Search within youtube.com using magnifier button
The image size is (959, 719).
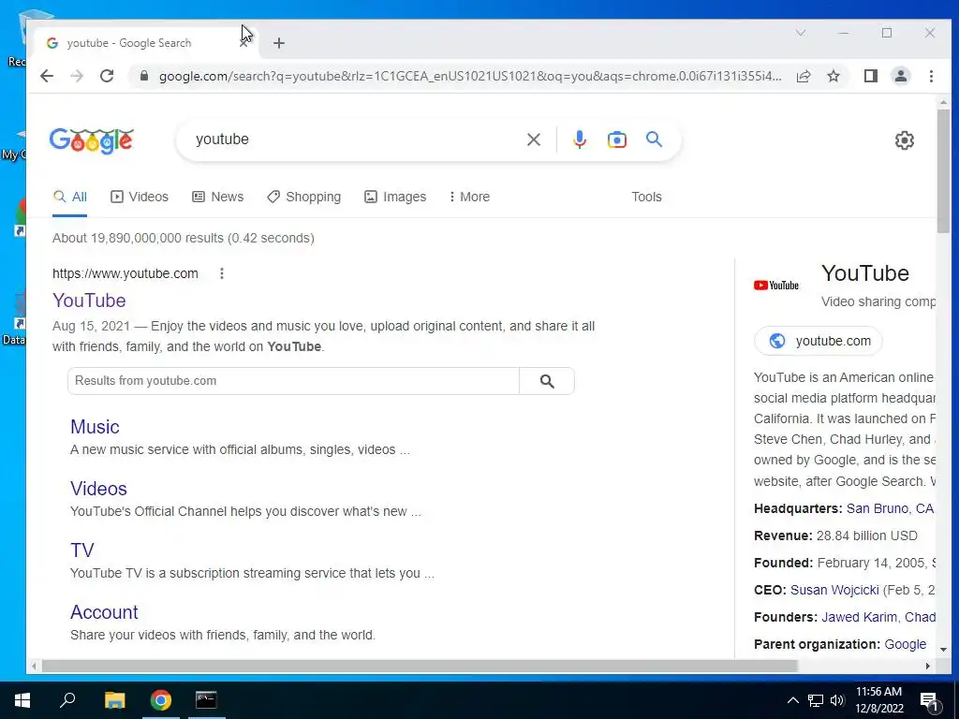click(x=547, y=381)
